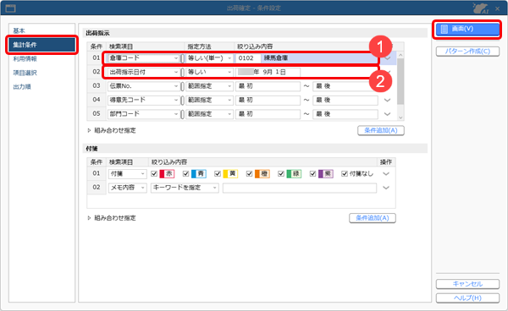Open the 付箋 search item dropdown
The width and height of the screenshot is (508, 311).
[x=127, y=174]
